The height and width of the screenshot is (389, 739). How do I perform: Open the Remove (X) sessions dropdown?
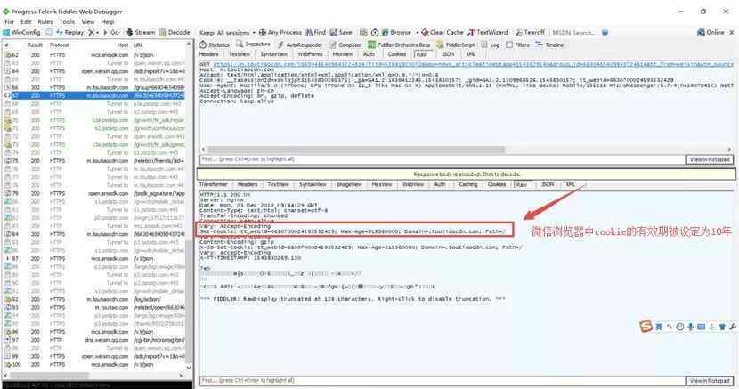93,33
